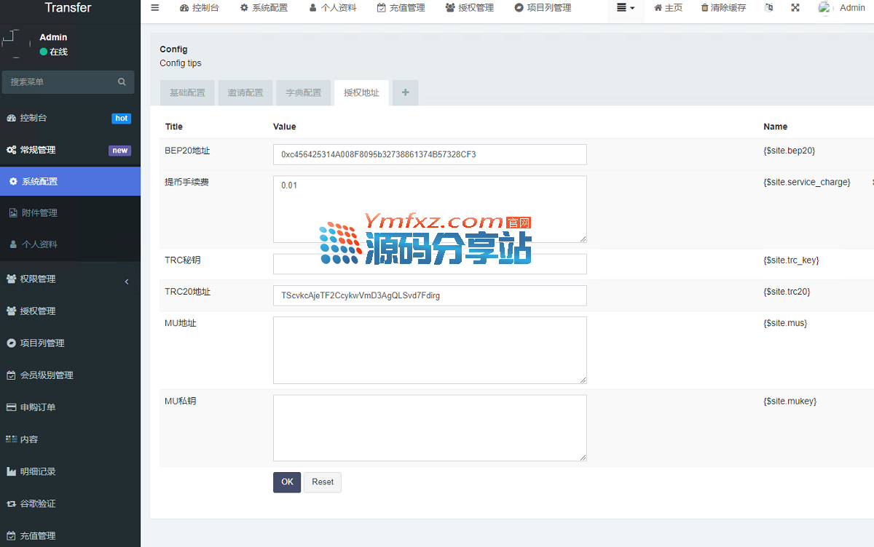This screenshot has height=547, width=874.
Task: Click the BEP20地址 value field
Action: pyautogui.click(x=430, y=154)
